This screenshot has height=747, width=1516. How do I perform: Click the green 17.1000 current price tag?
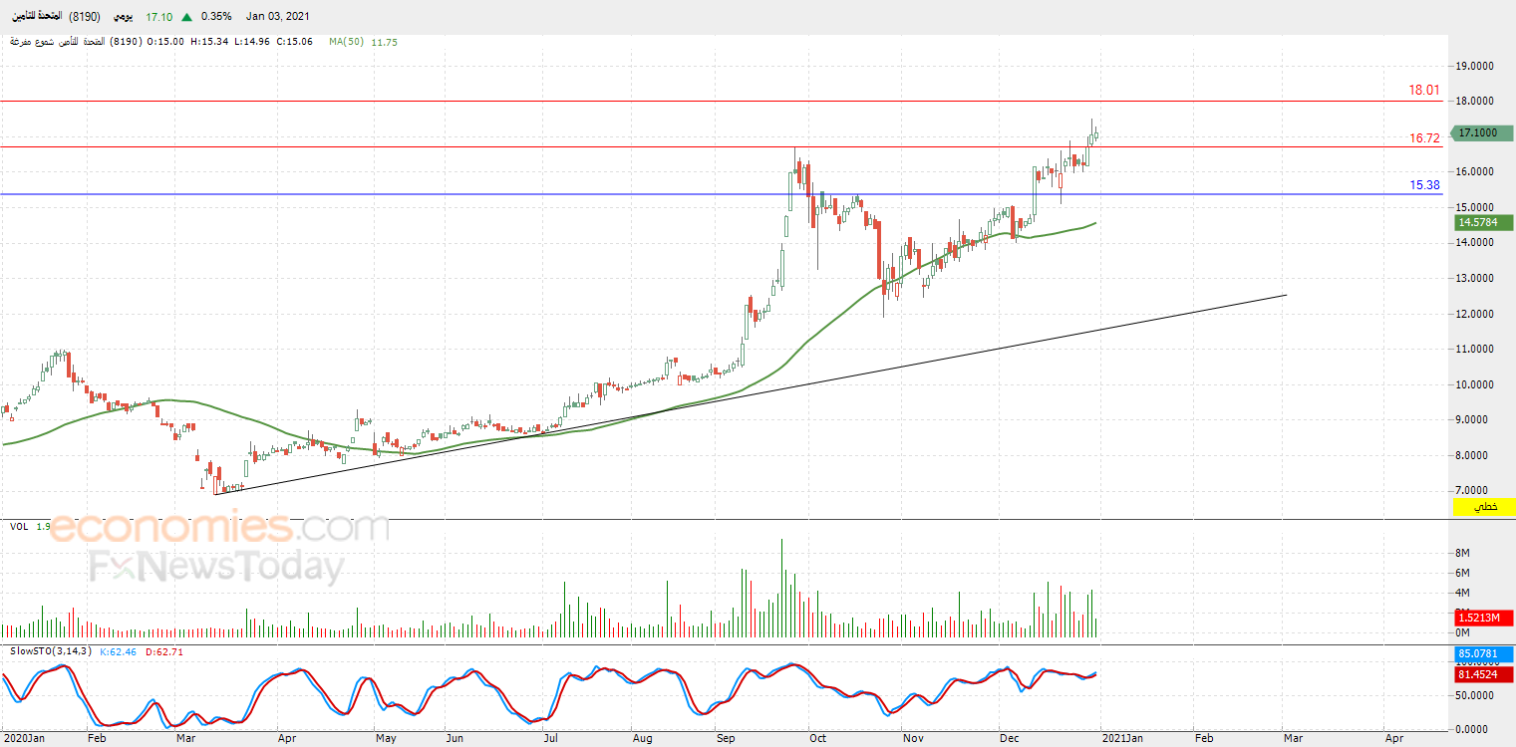(x=1482, y=132)
